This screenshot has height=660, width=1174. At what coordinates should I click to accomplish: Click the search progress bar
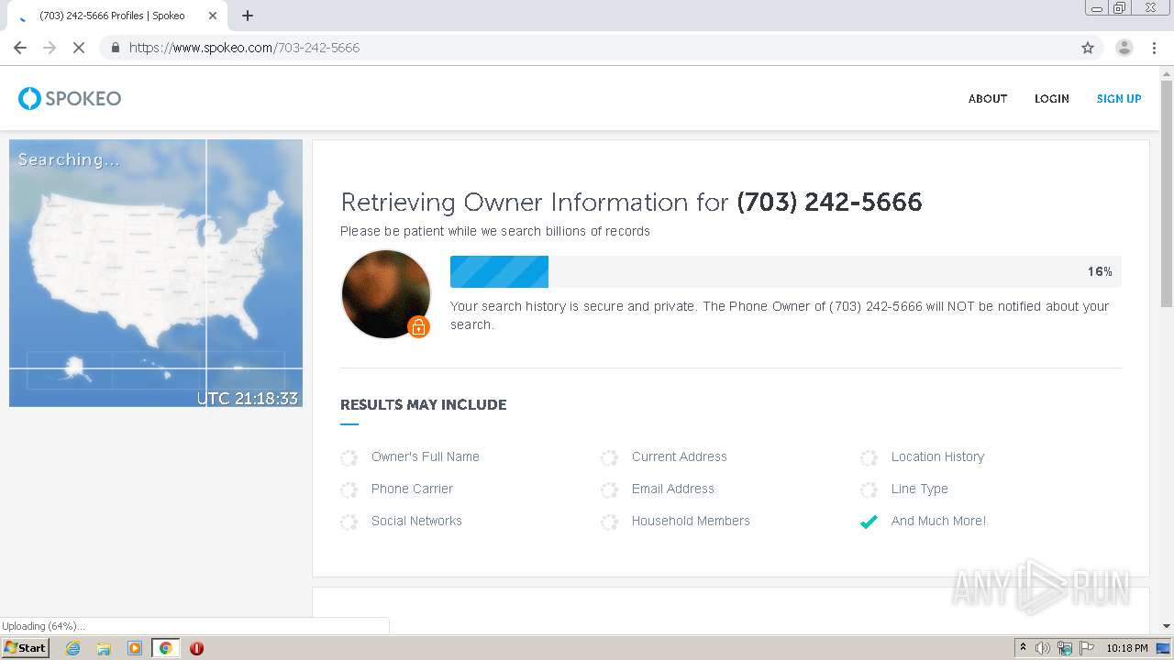(x=785, y=271)
